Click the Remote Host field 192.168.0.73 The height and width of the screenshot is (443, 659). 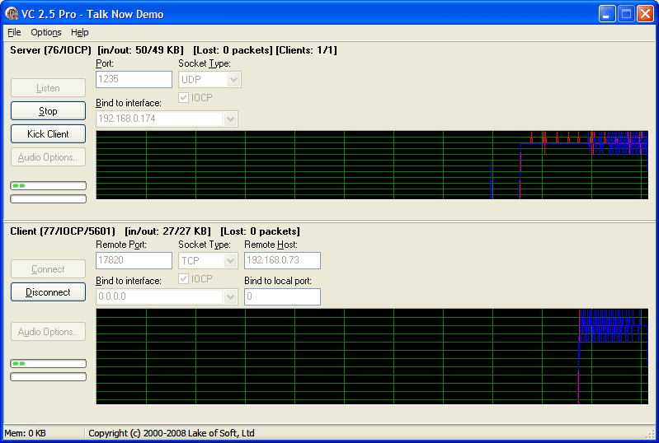(x=282, y=260)
